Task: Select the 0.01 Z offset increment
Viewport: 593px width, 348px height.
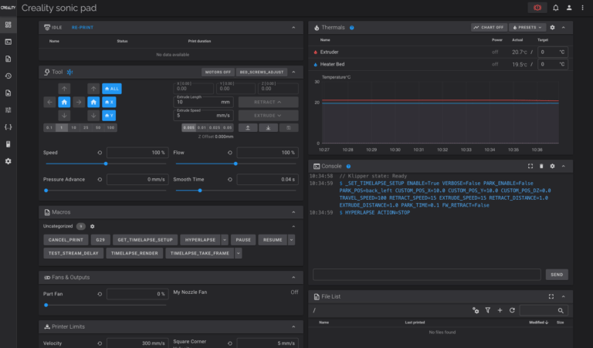Action: coord(202,127)
